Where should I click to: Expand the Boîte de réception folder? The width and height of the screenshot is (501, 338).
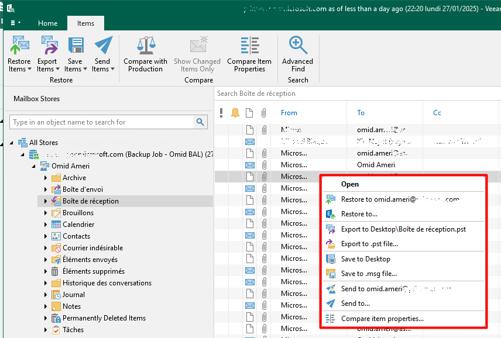point(46,201)
